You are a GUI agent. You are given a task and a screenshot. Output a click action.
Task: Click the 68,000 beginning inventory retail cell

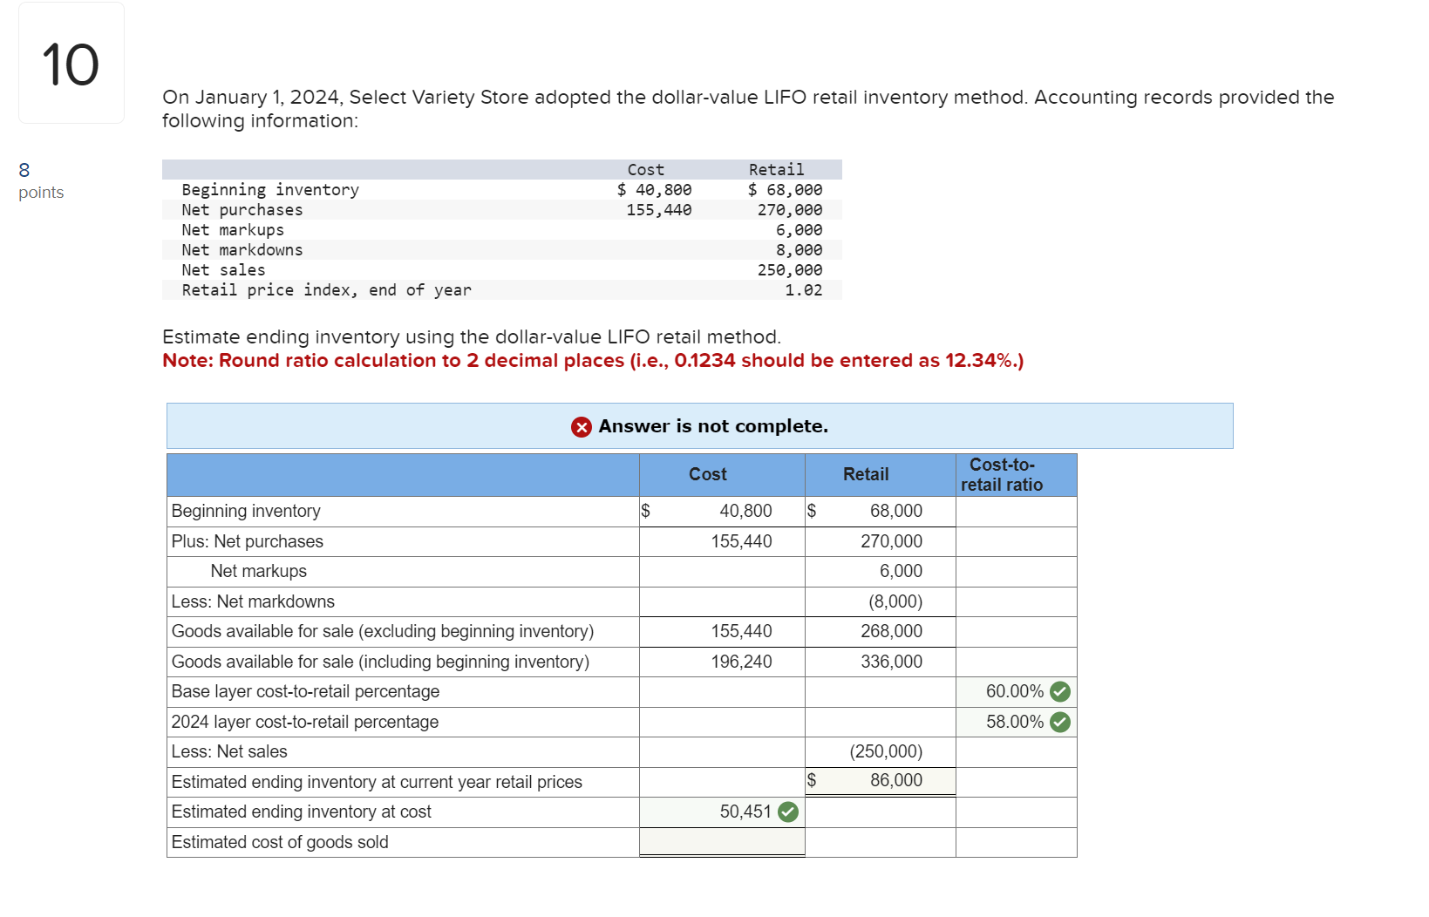[x=881, y=512]
